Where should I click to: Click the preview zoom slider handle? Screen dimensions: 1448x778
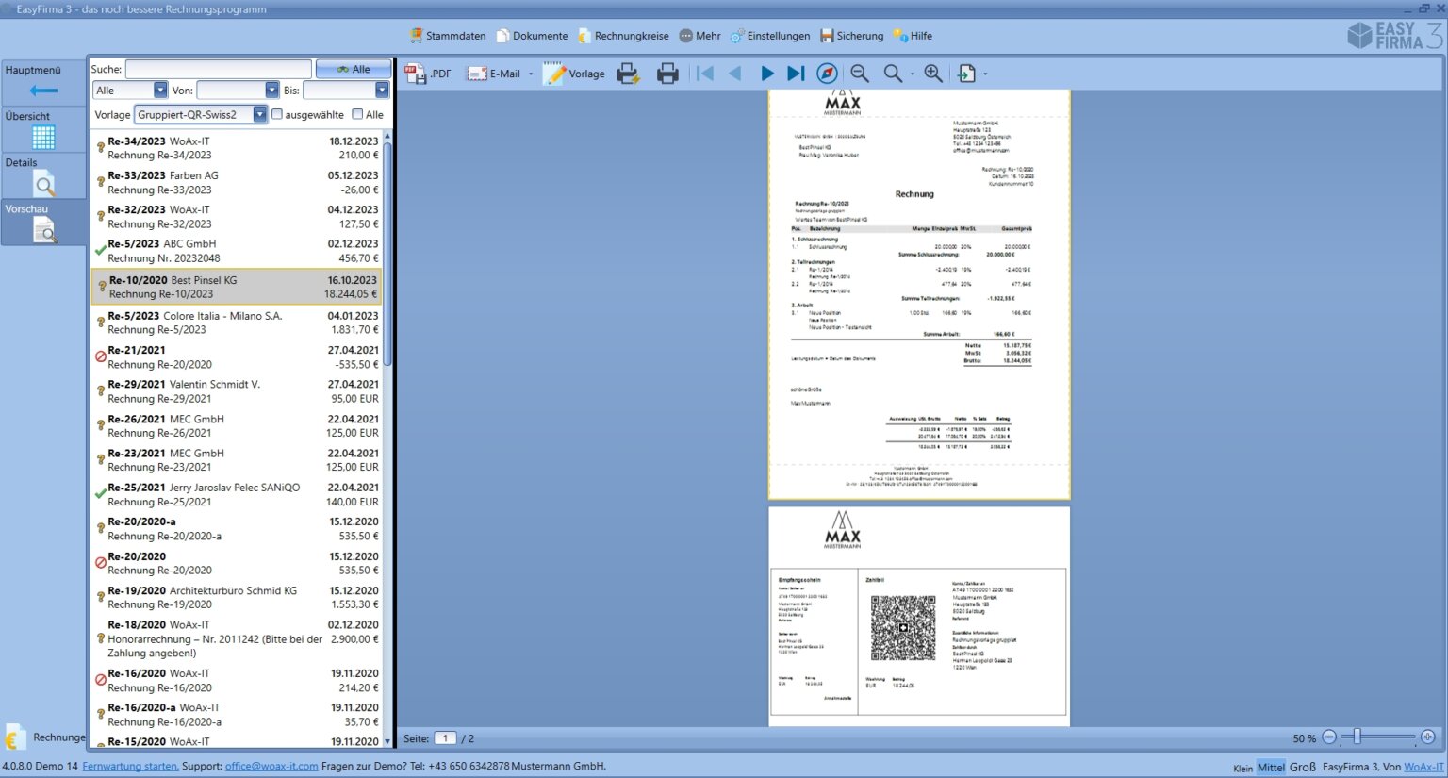[1357, 737]
